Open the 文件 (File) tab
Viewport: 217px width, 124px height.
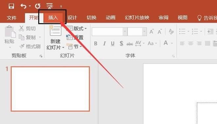12,18
